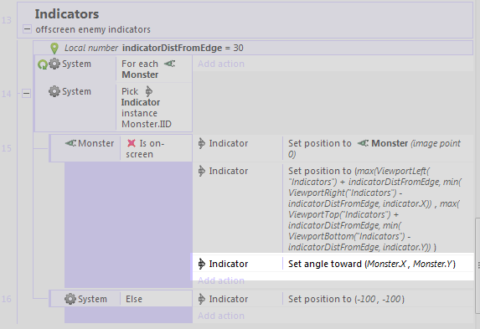Screen dimensions: 480x329
Task: Collapse the Indicators group with minus box
Action: tap(27, 29)
